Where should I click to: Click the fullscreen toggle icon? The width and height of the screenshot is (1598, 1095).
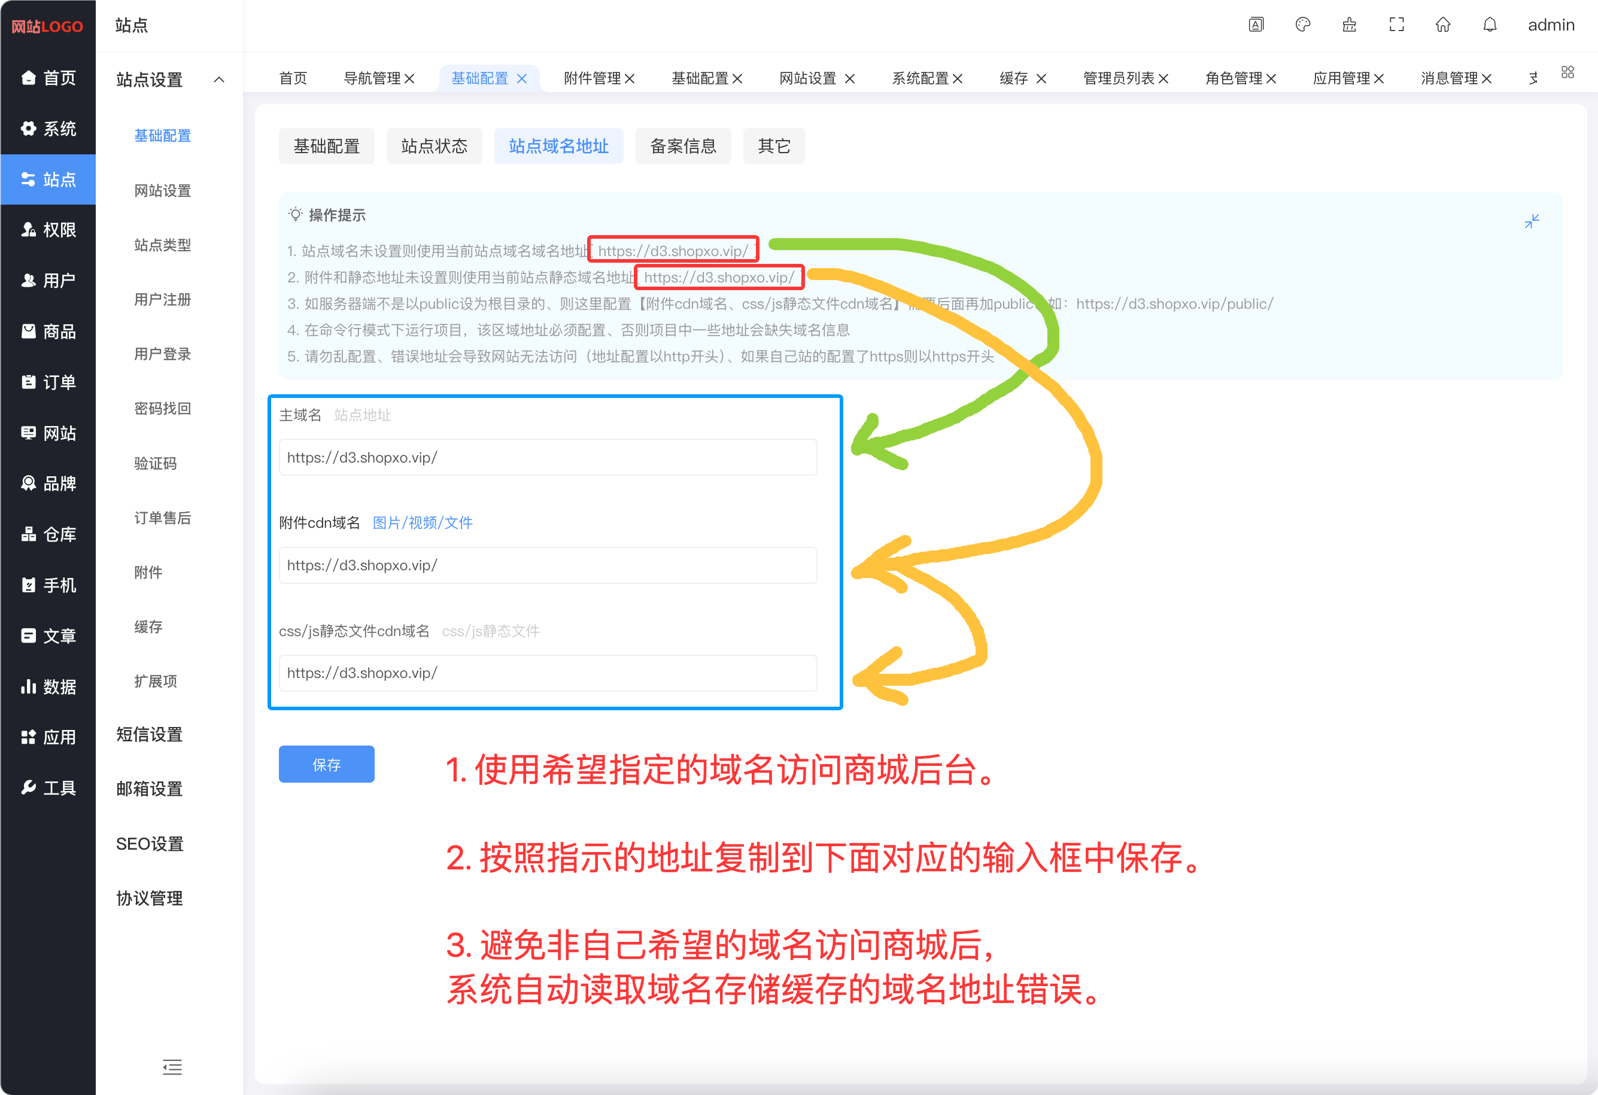(x=1396, y=25)
